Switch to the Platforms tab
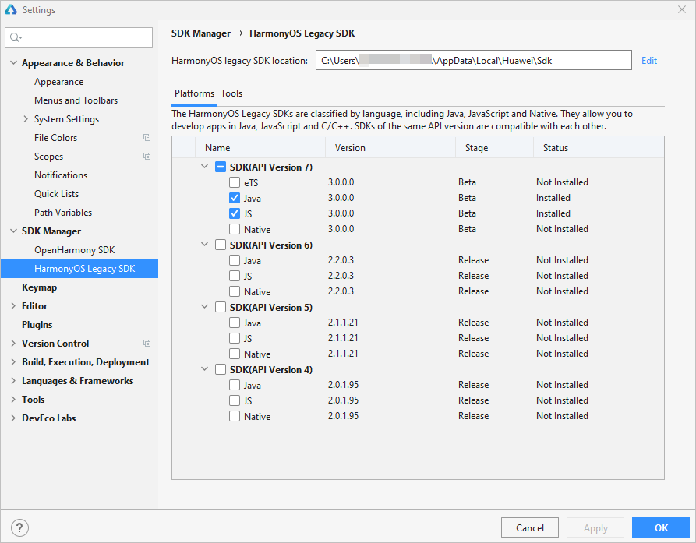696x543 pixels. pyautogui.click(x=194, y=93)
